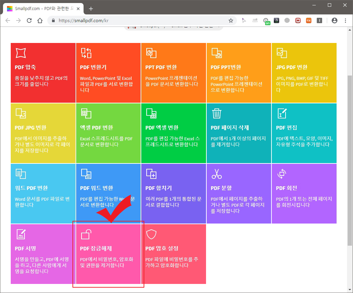353x293 pixels.
Task: Click the PDF 엑셀 변환 icon
Action: tap(151, 113)
